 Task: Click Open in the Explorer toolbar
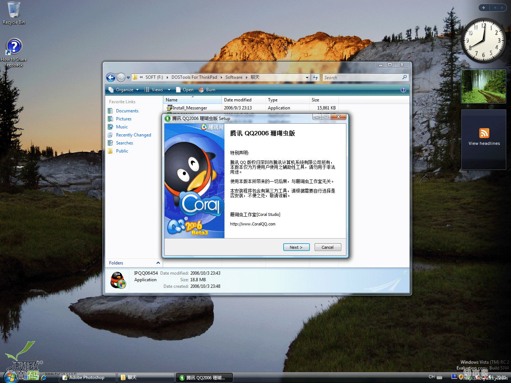[185, 90]
